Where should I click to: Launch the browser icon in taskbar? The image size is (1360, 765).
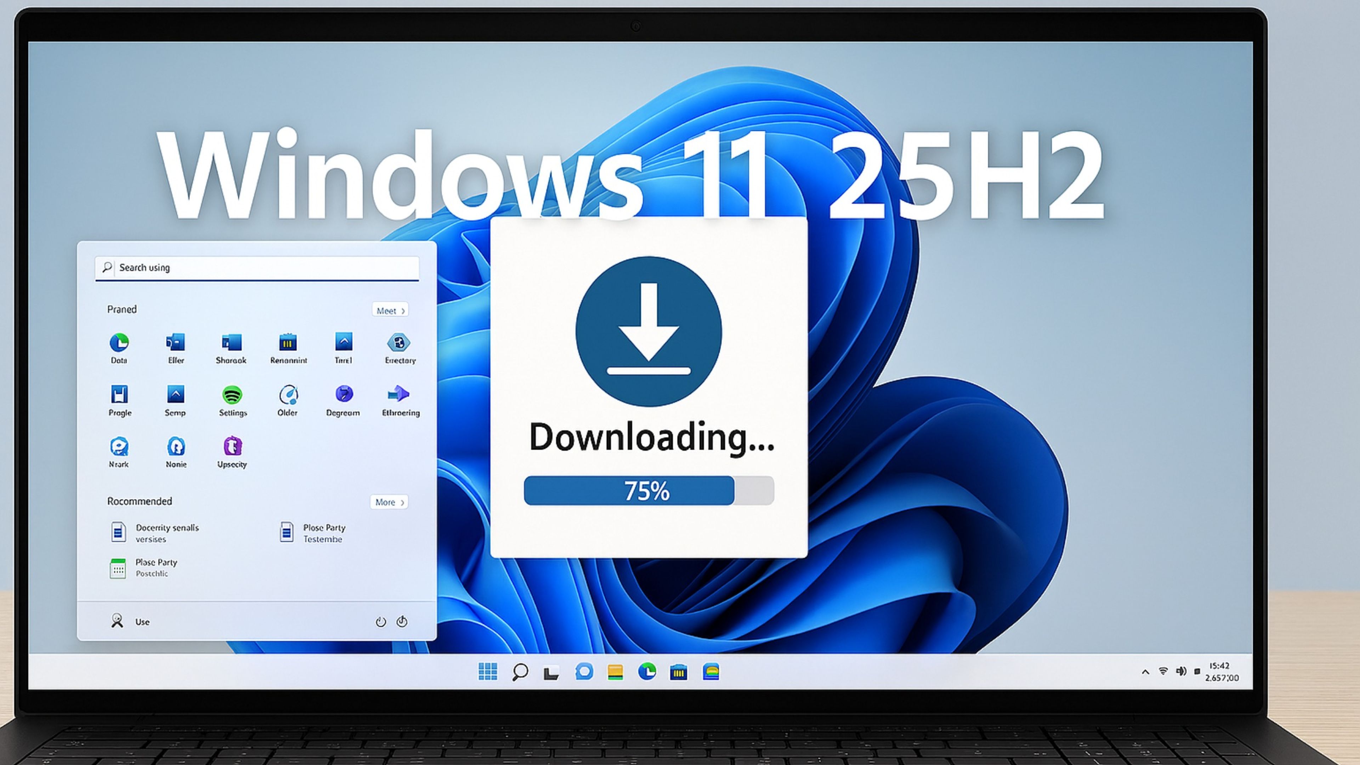coord(647,671)
